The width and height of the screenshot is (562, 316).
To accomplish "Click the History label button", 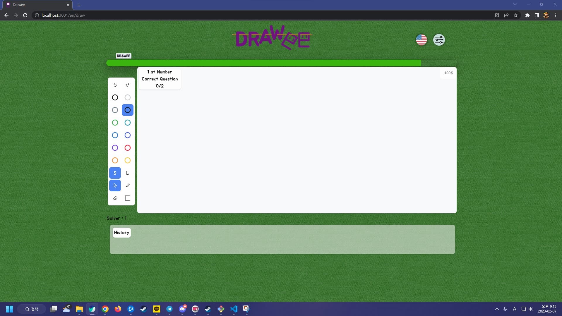I will pos(121,233).
